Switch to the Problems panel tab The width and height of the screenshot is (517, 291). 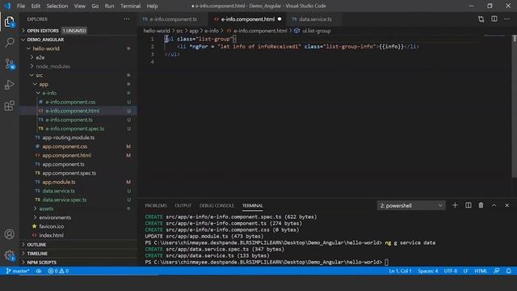(156, 205)
